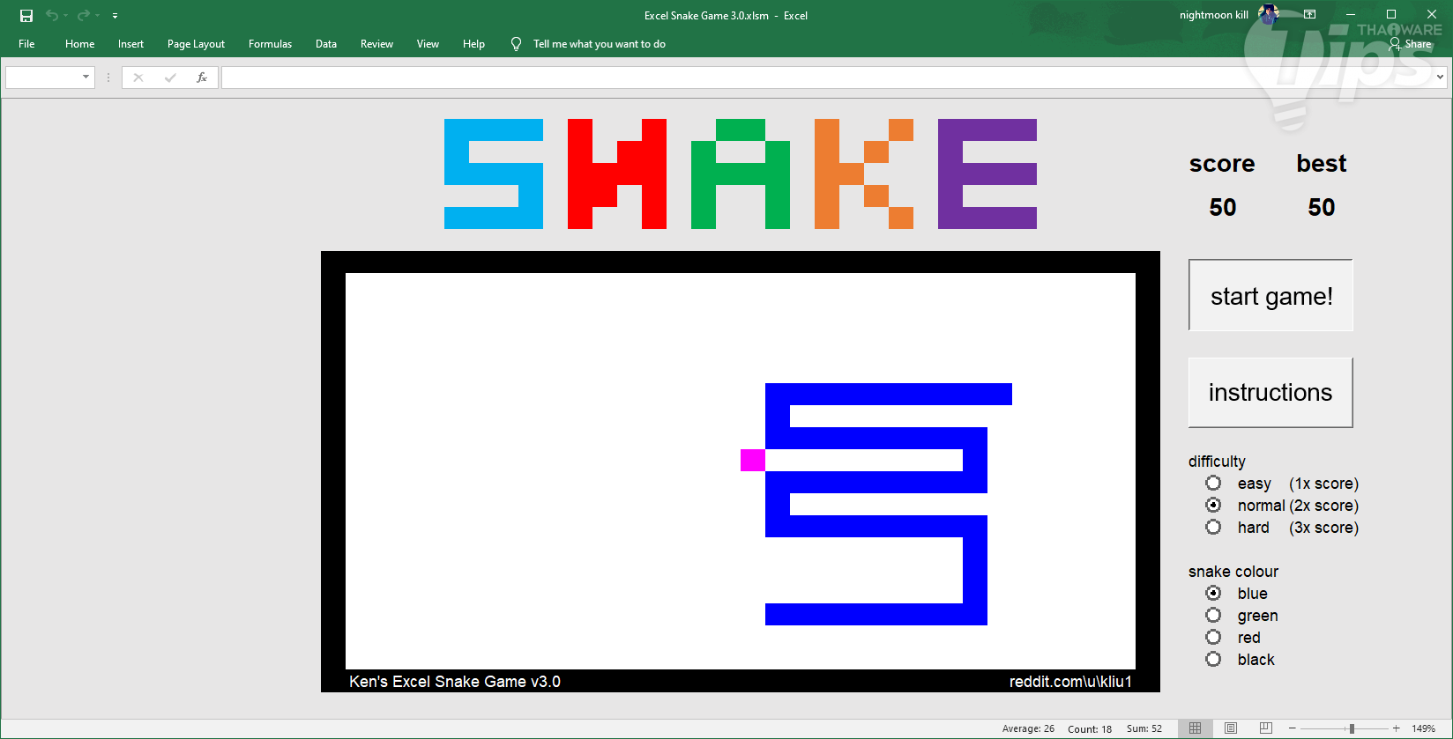The height and width of the screenshot is (739, 1453).
Task: Maximize the Excel window
Action: point(1391,15)
